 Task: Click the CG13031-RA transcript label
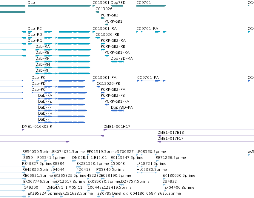coord(105,28)
